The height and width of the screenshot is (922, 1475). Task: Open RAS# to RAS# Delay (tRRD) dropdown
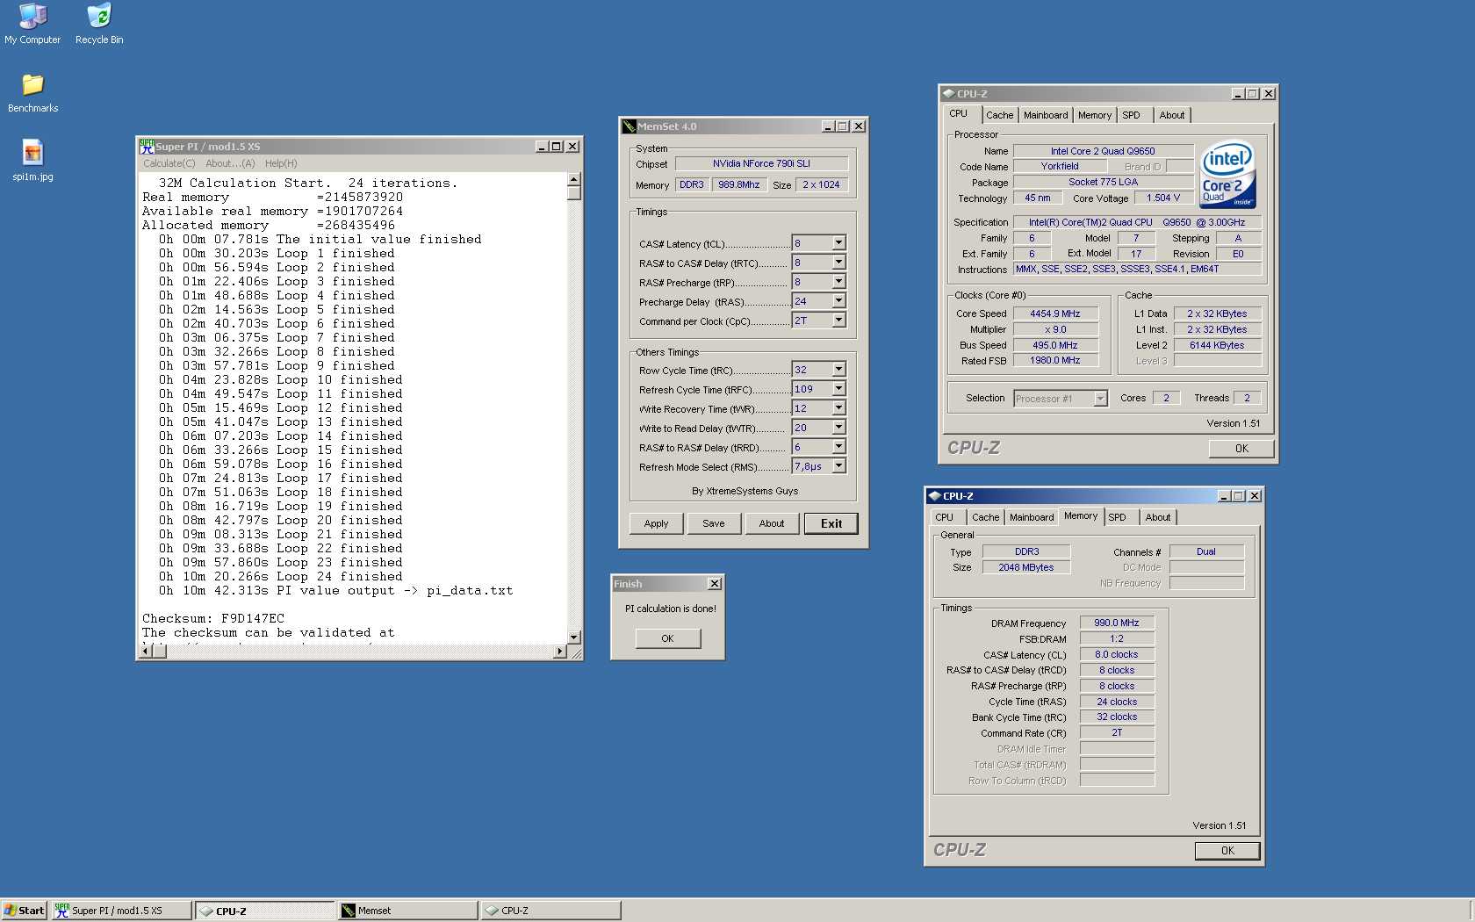[x=838, y=447]
